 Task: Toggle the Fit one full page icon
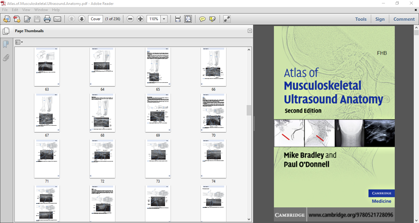click(188, 19)
